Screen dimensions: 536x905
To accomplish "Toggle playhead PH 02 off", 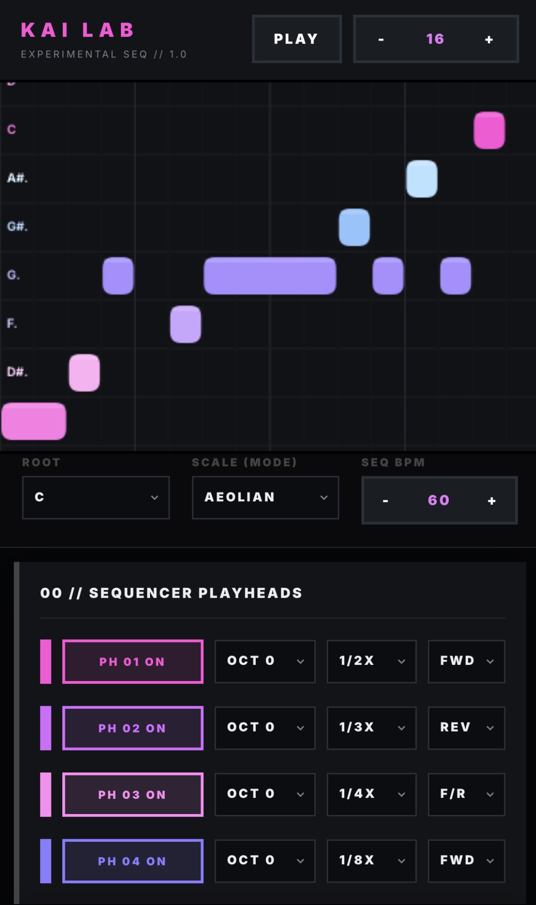I will click(x=133, y=728).
